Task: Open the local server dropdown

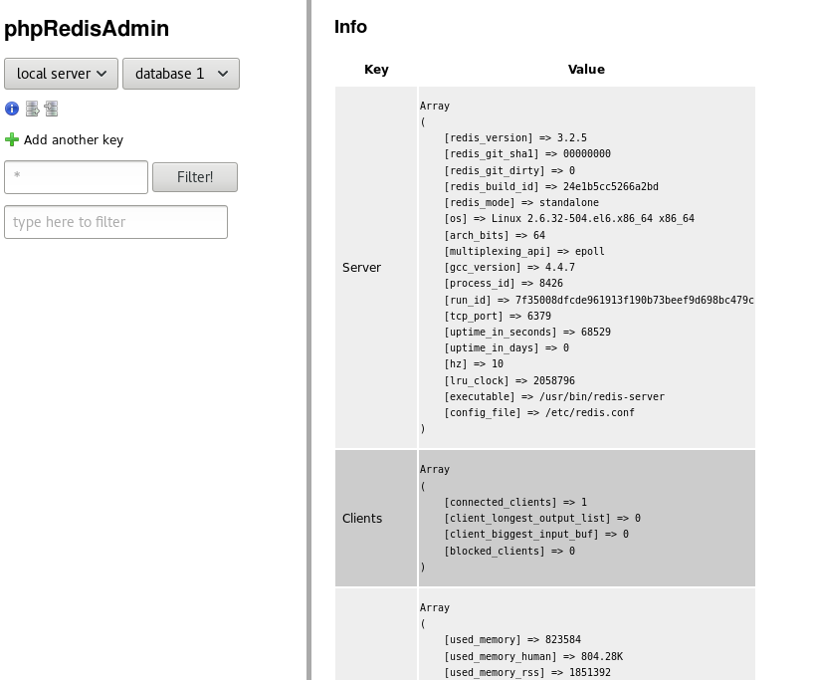Action: tap(61, 74)
